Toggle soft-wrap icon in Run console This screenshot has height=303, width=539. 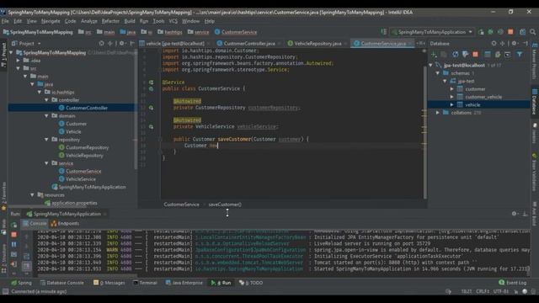pyautogui.click(x=26, y=256)
